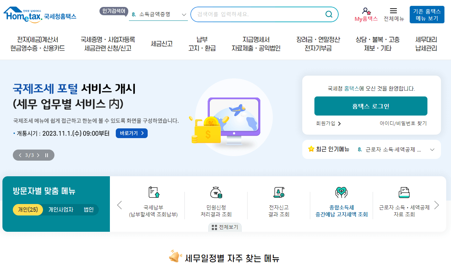Screen dimensions: 451x263
Task: Pause the banner rotation
Action: (x=46, y=155)
